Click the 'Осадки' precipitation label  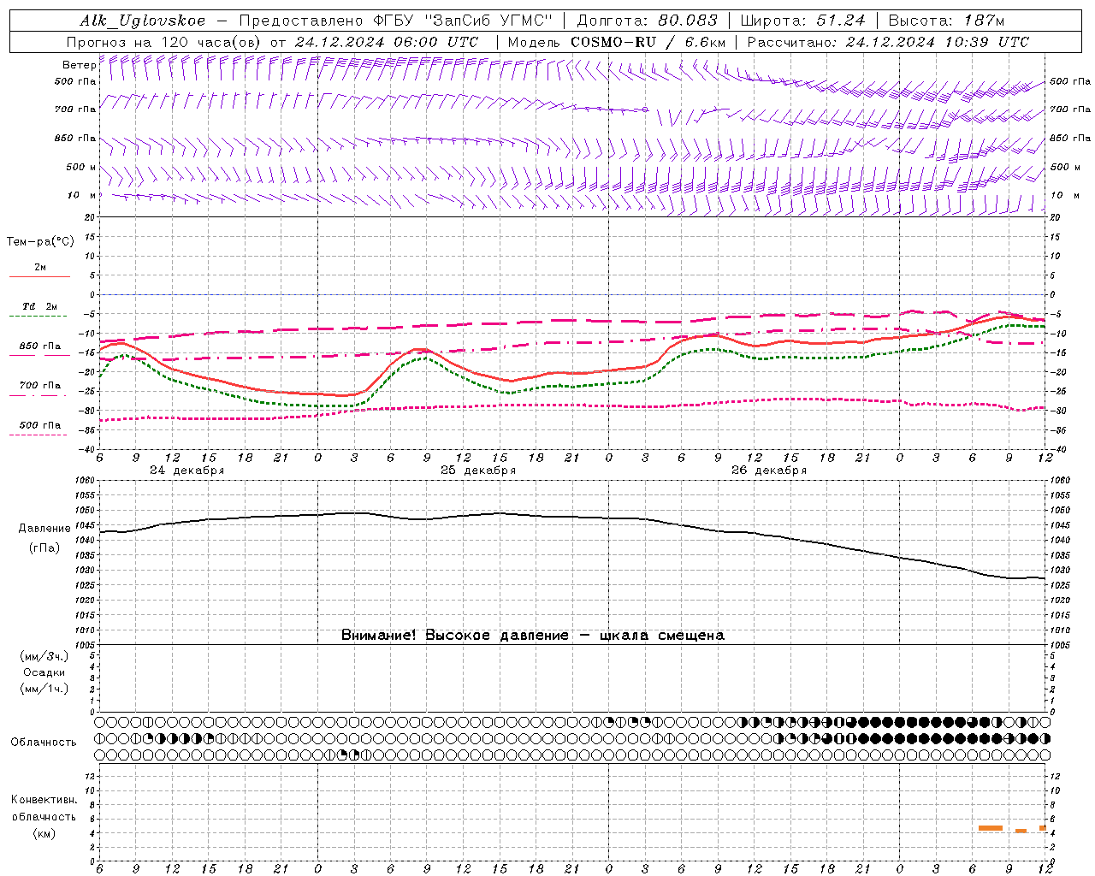pos(44,672)
